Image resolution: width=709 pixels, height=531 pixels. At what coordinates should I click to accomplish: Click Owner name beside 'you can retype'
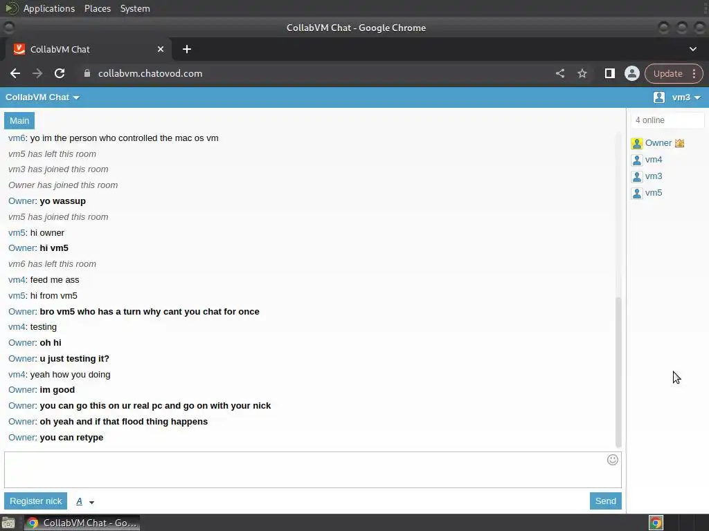pos(21,438)
